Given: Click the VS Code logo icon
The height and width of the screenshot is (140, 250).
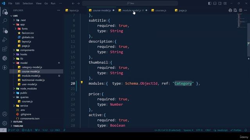Looking at the screenshot, I should [4, 3].
